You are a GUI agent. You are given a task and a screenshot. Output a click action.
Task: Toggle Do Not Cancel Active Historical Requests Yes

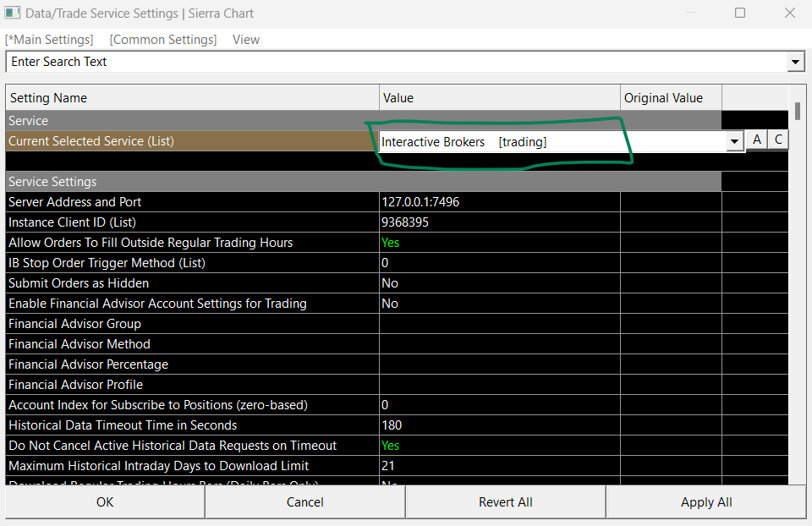[x=500, y=446]
